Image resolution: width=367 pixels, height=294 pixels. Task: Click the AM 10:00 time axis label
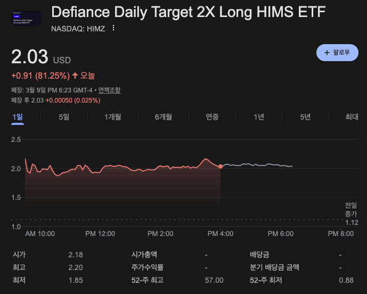pyautogui.click(x=40, y=233)
